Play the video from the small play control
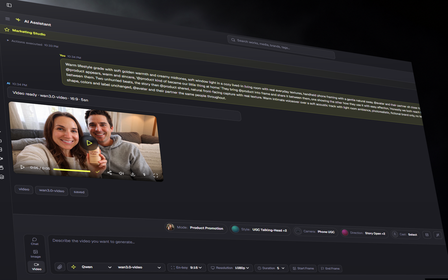 (x=22, y=167)
